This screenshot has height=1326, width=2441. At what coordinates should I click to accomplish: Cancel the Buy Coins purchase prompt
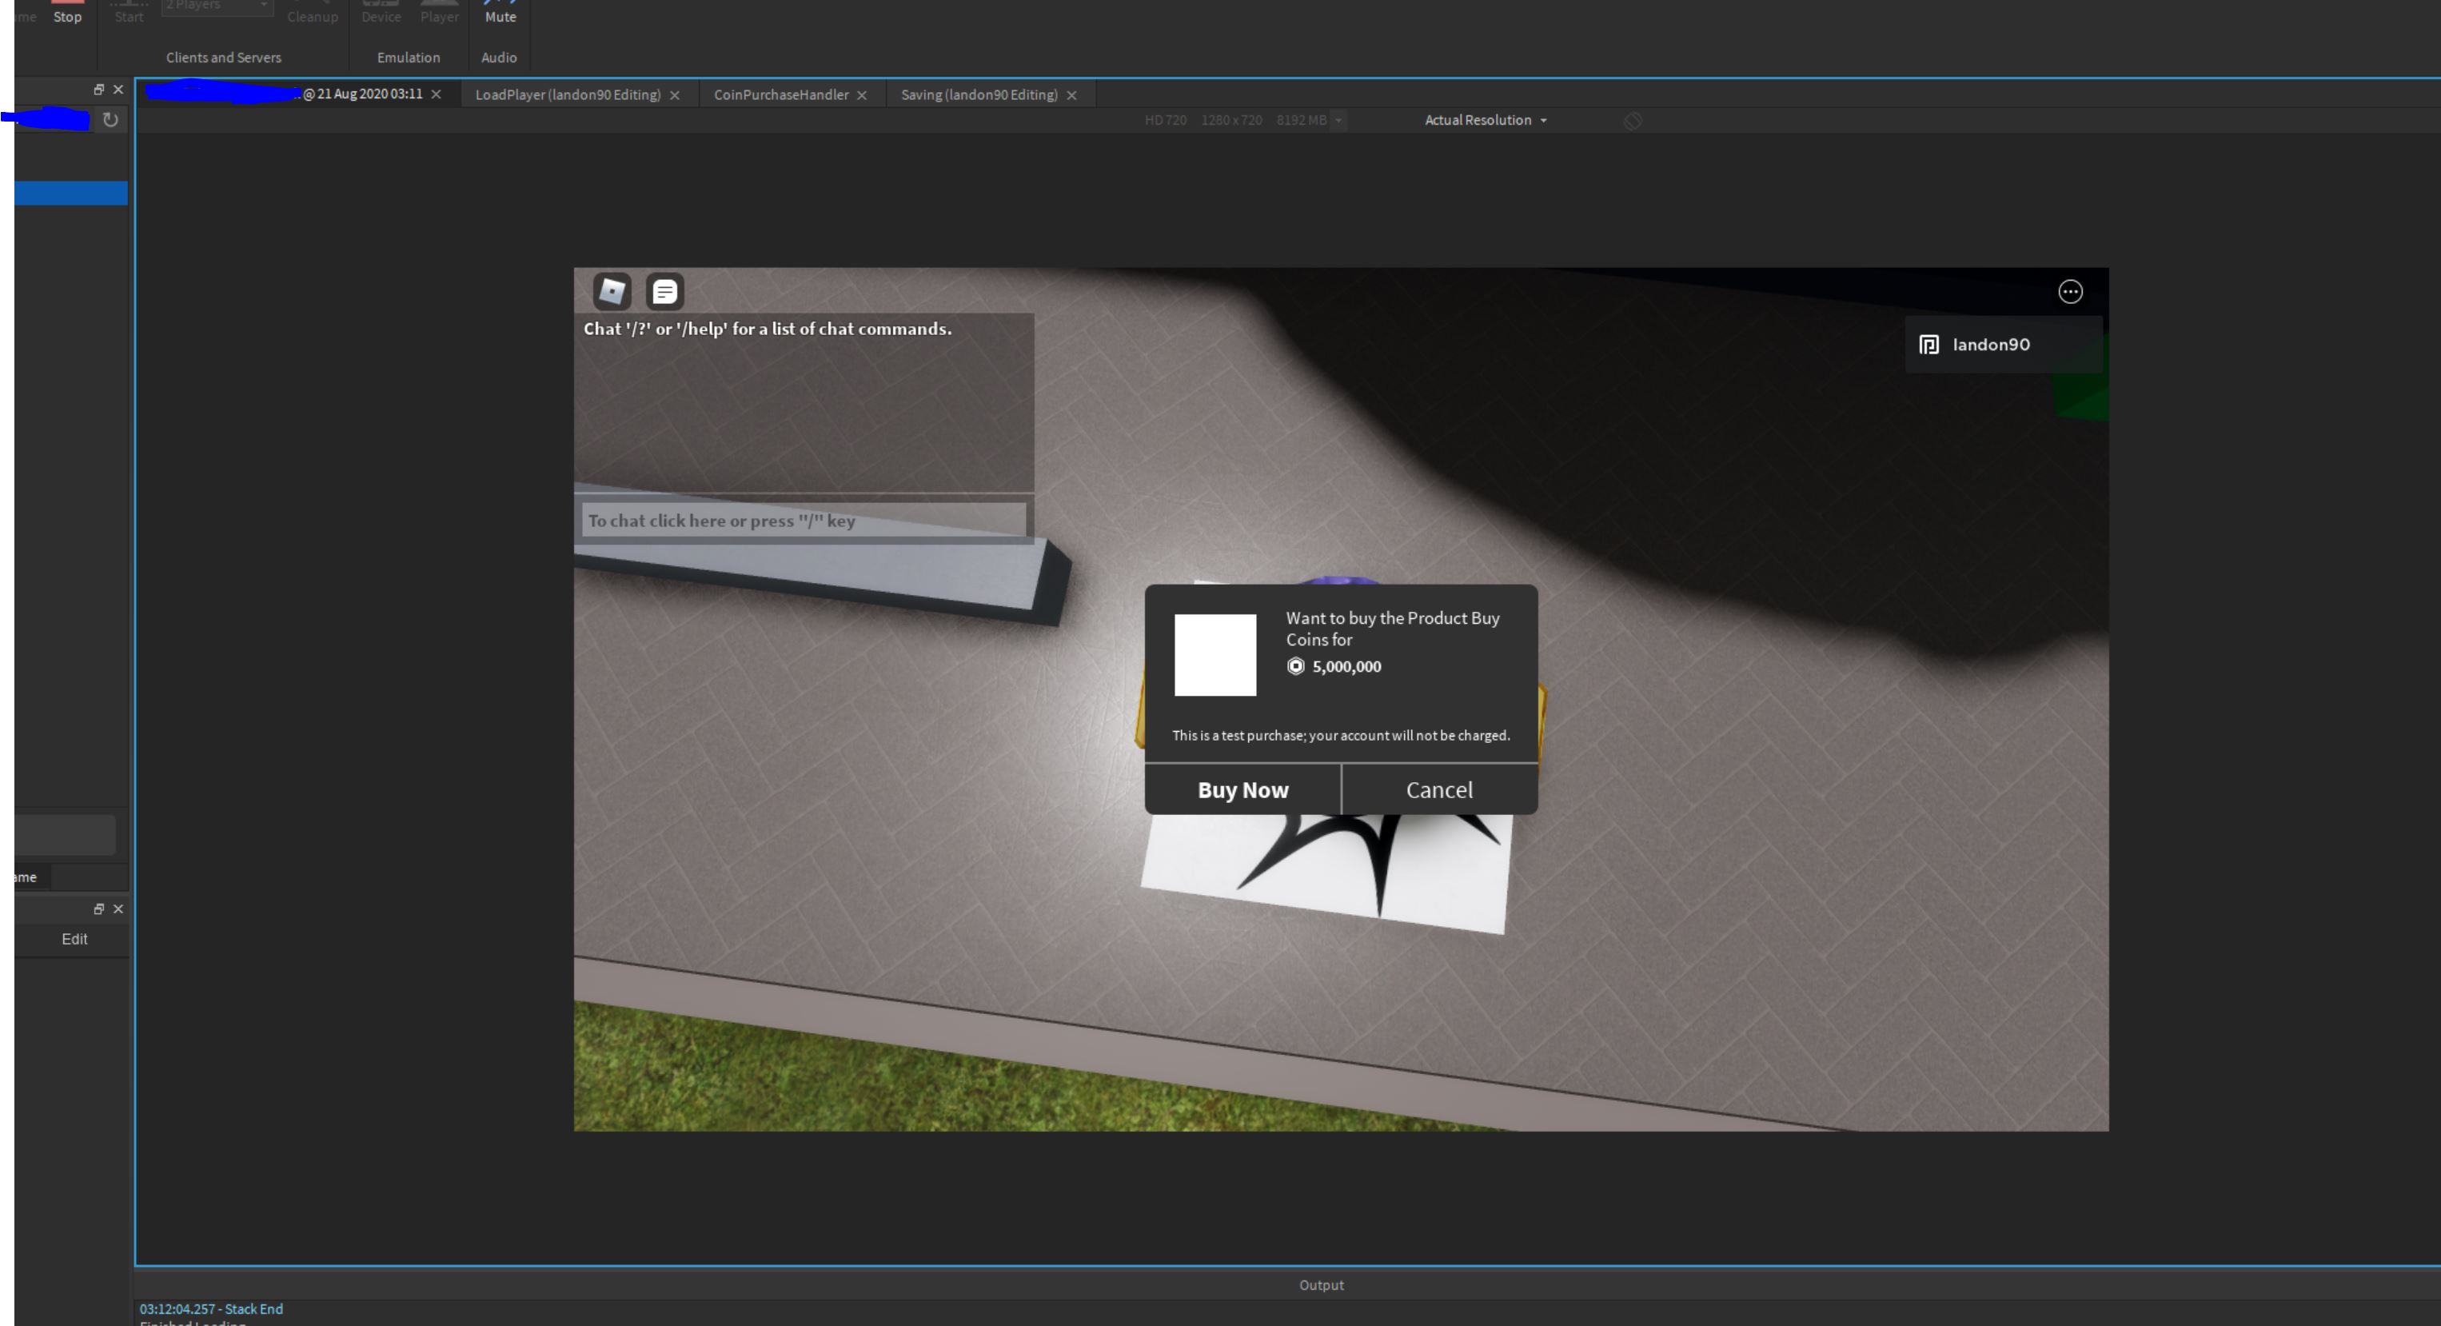(1438, 789)
